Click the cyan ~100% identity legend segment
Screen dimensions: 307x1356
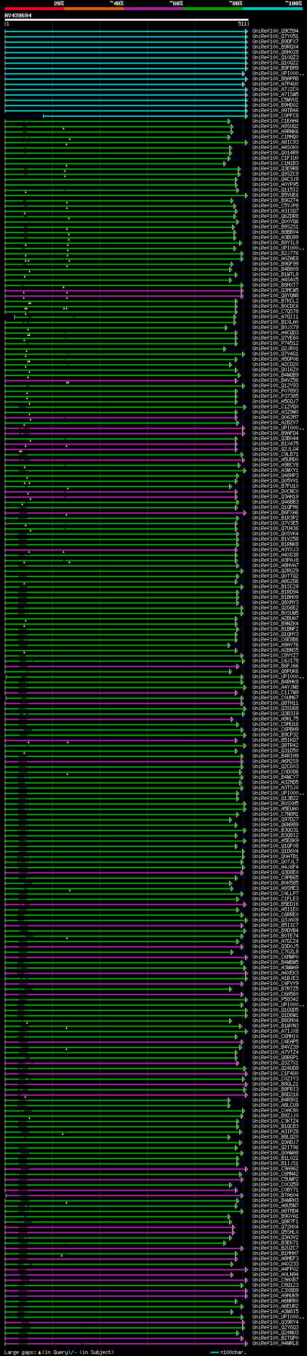(x=273, y=9)
